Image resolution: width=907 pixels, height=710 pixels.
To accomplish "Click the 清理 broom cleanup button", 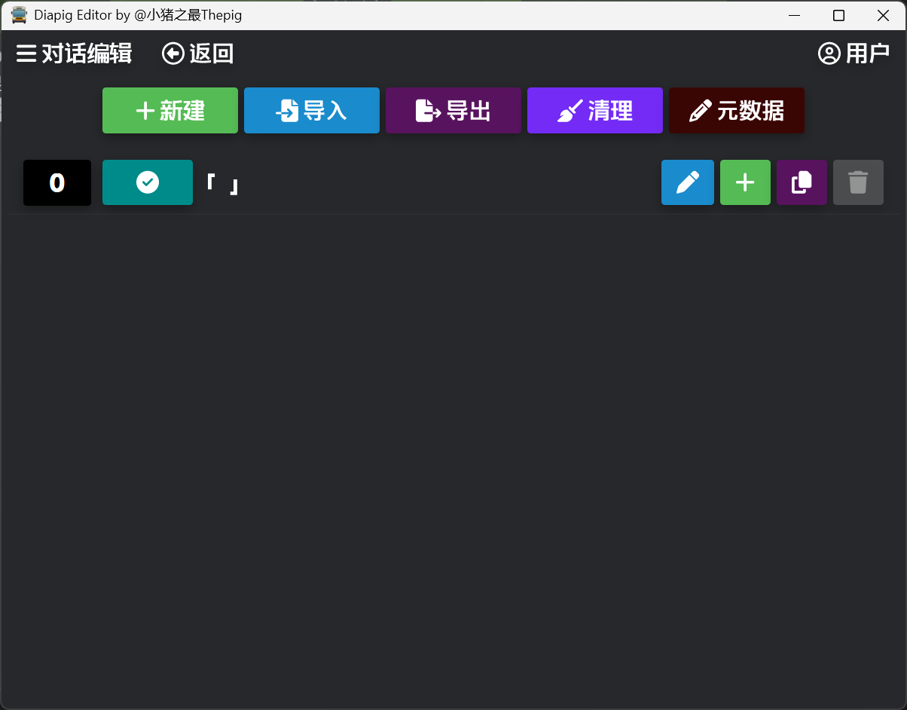I will click(x=595, y=111).
